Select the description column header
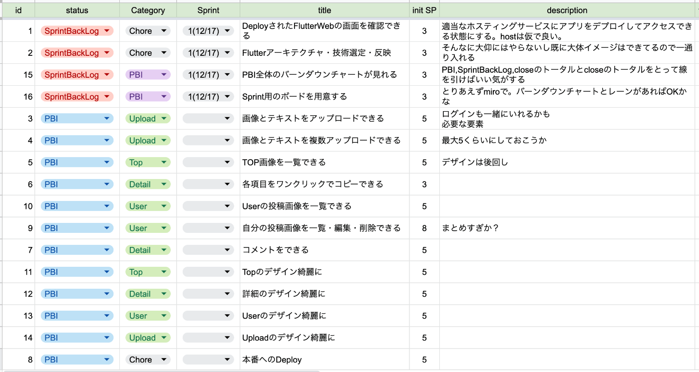699x372 pixels. (567, 10)
